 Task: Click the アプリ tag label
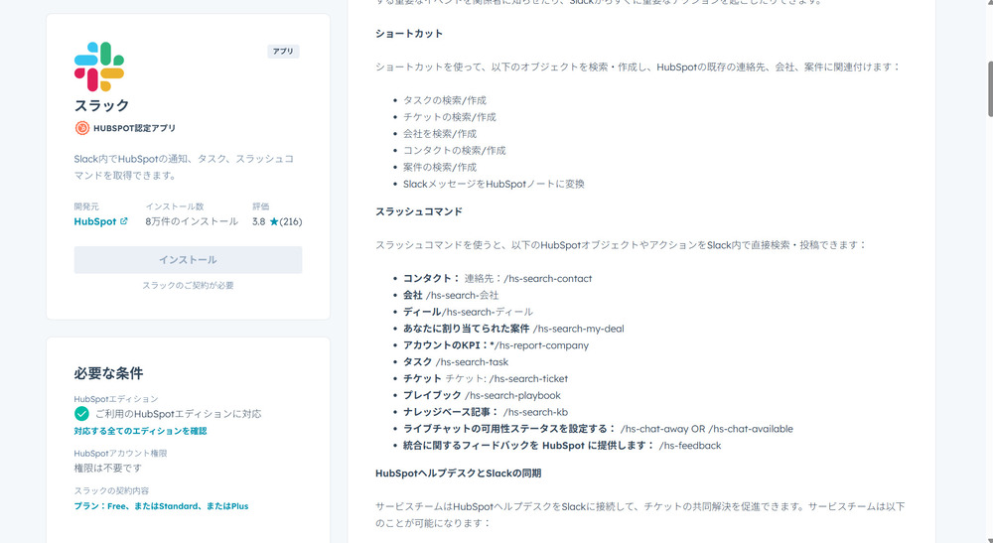pyautogui.click(x=283, y=52)
